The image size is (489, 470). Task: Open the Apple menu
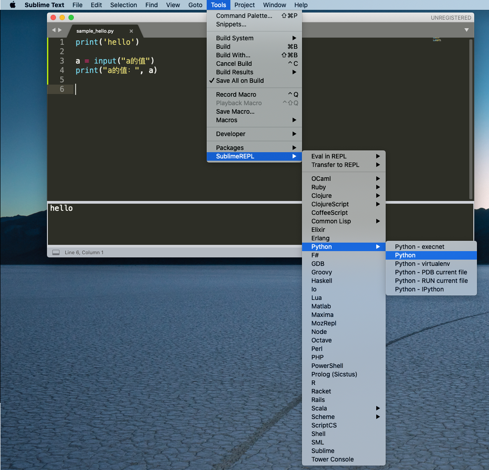13,5
